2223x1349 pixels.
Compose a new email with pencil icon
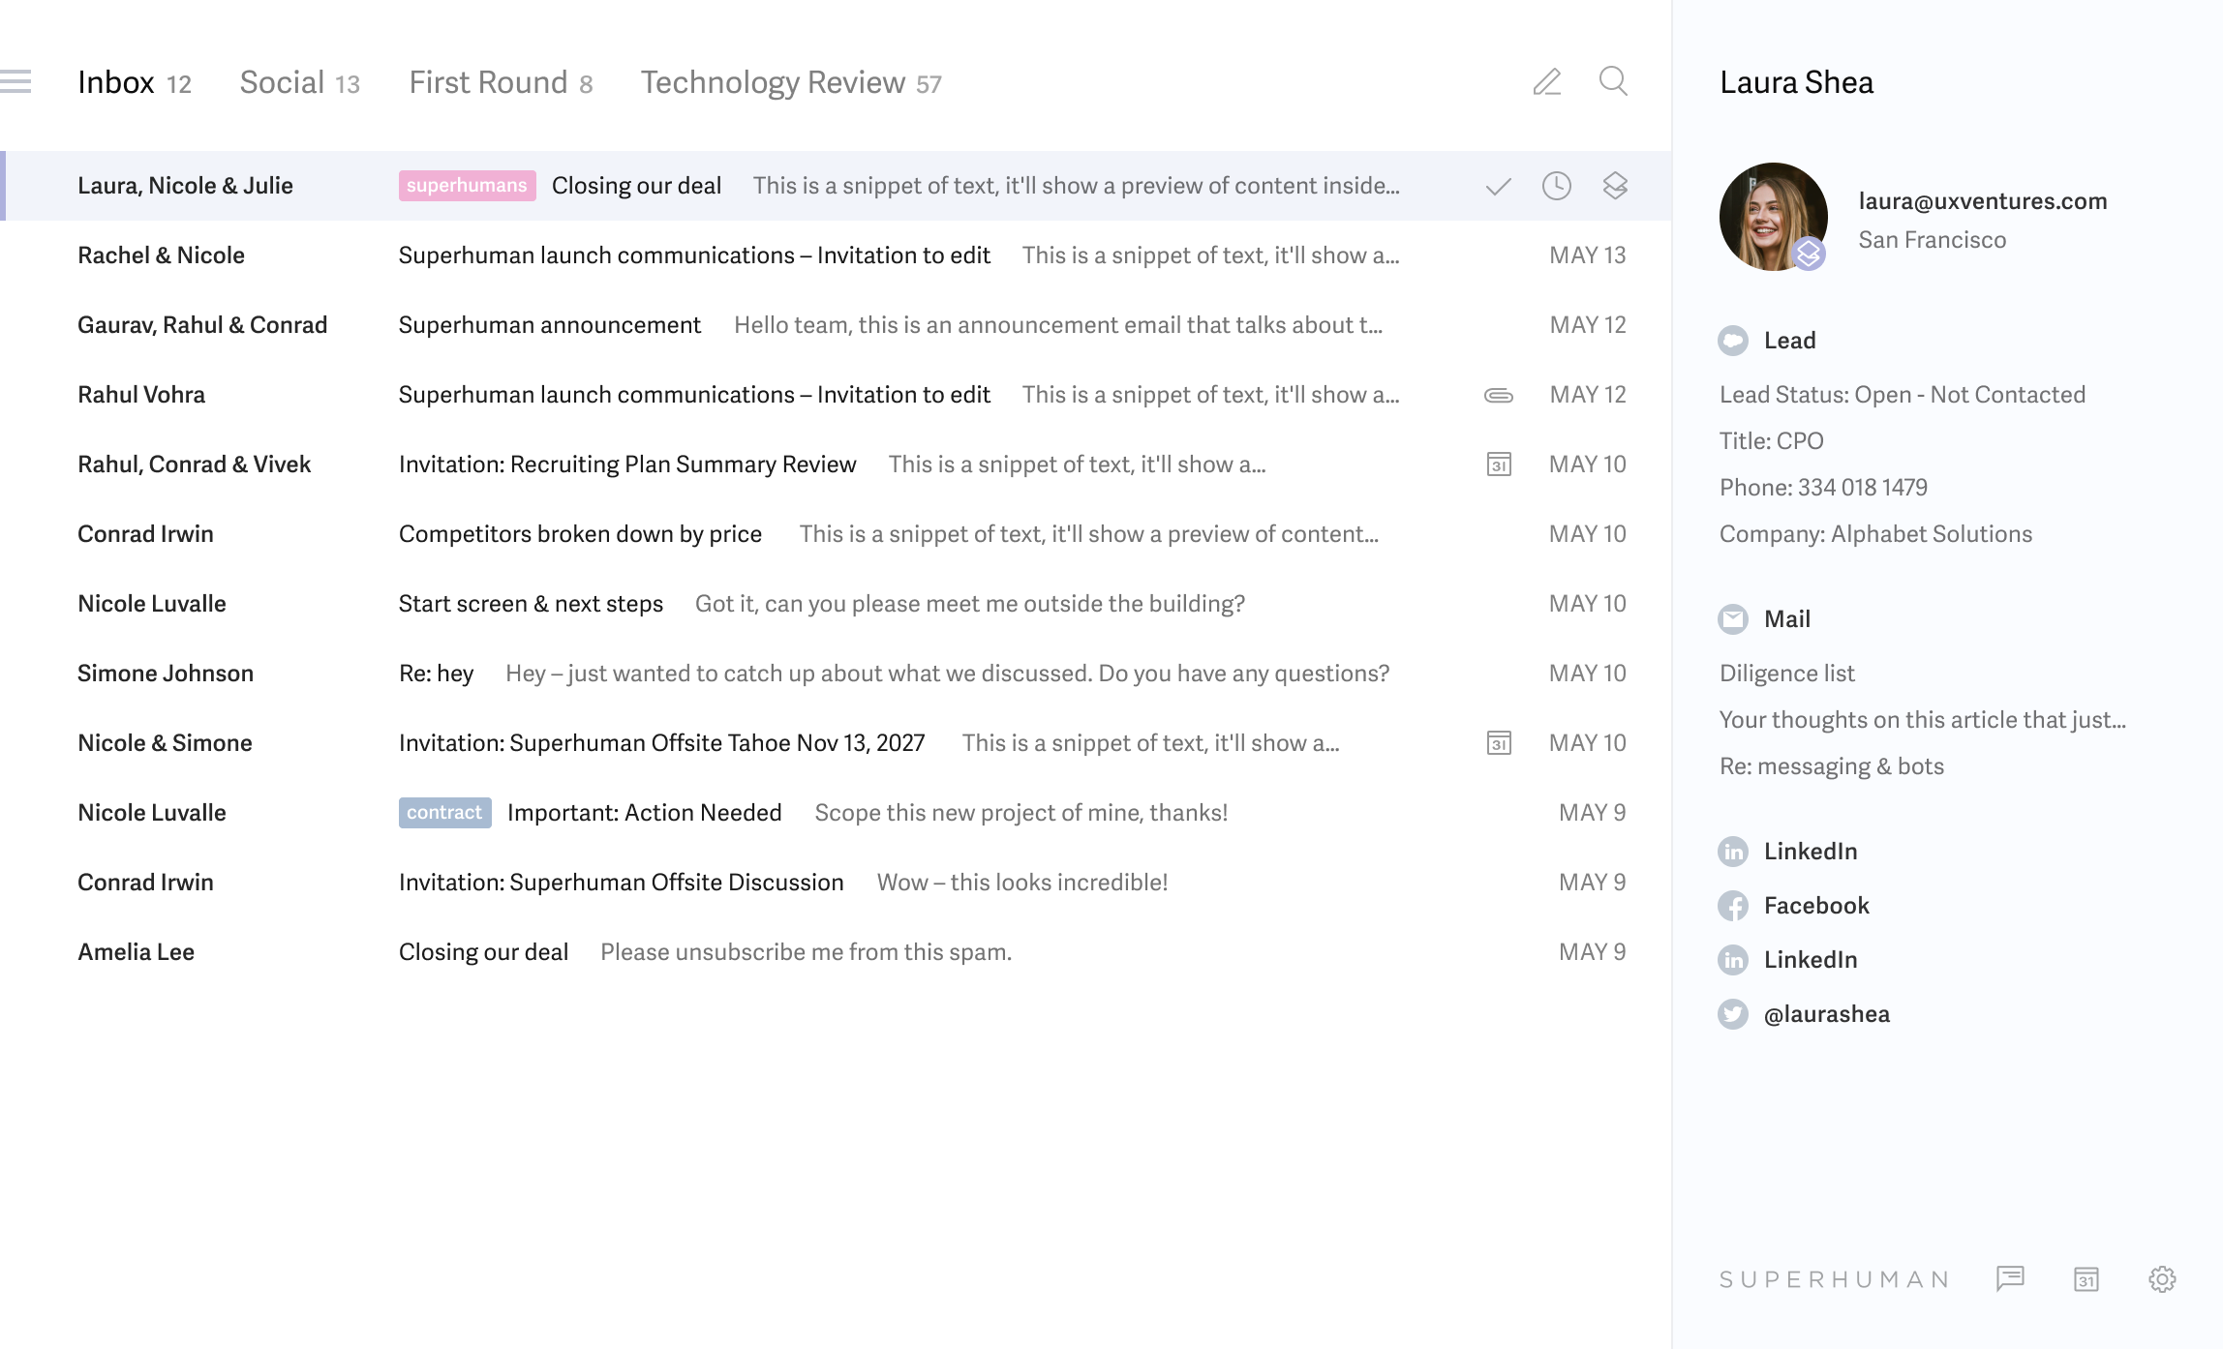coord(1547,81)
